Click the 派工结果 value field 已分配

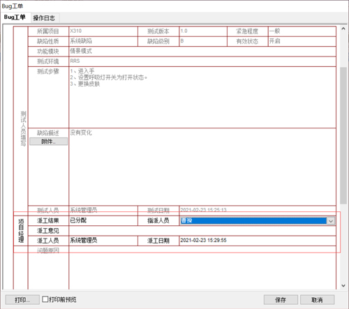click(103, 220)
